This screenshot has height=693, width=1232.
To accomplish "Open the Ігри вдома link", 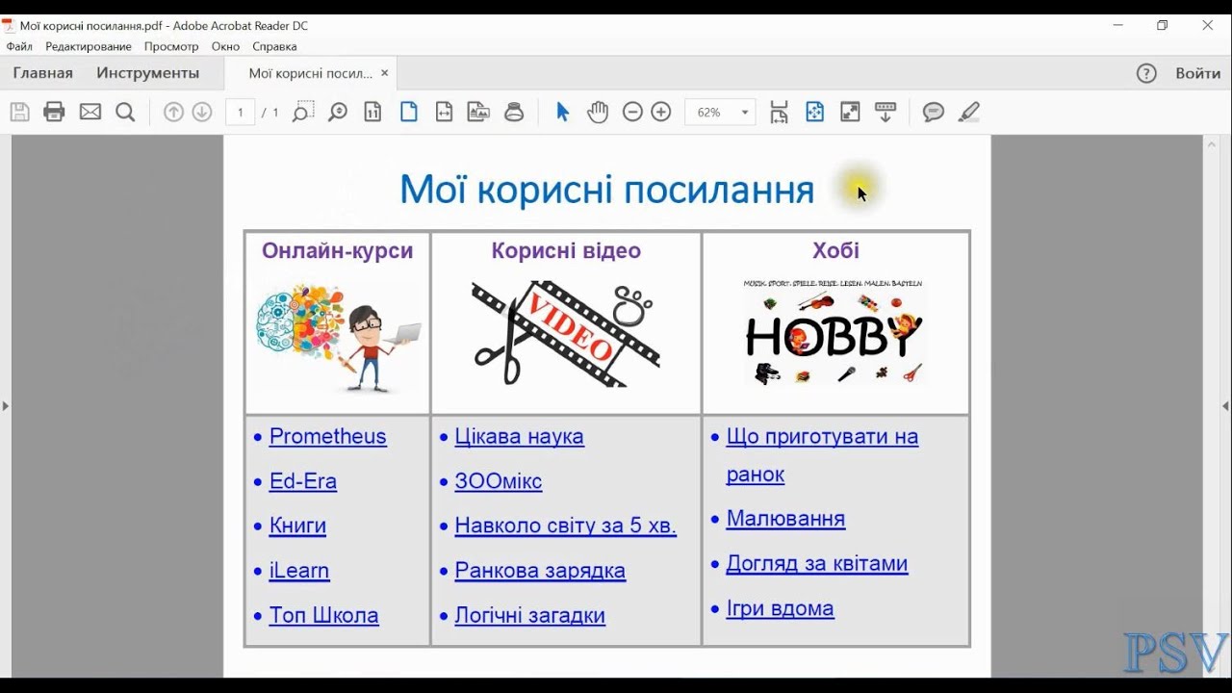I will [780, 608].
